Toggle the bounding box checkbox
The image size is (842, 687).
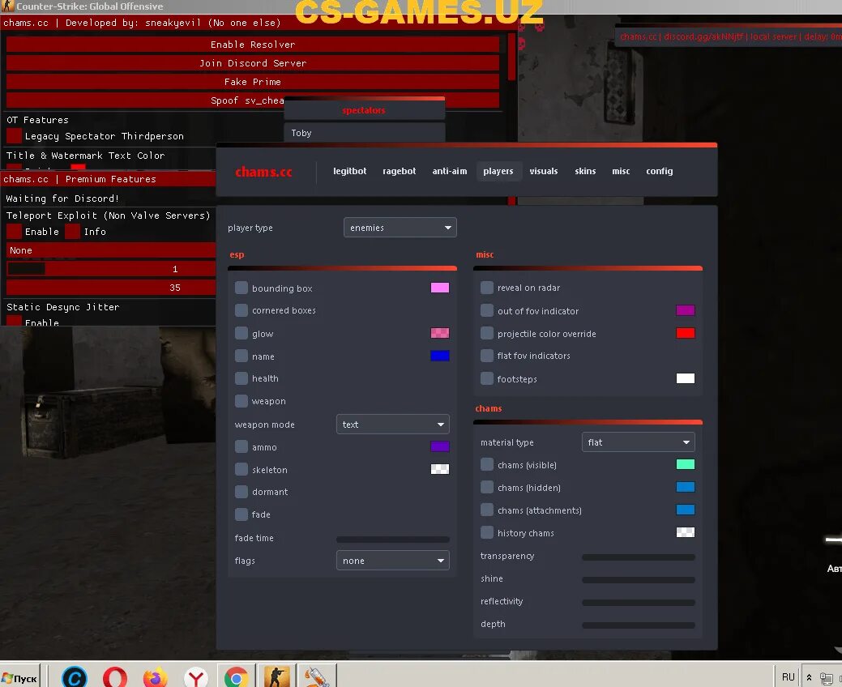(241, 288)
